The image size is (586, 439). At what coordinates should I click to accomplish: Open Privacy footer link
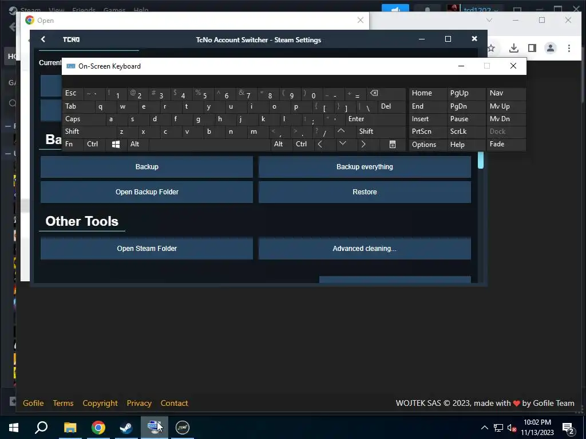(x=139, y=403)
